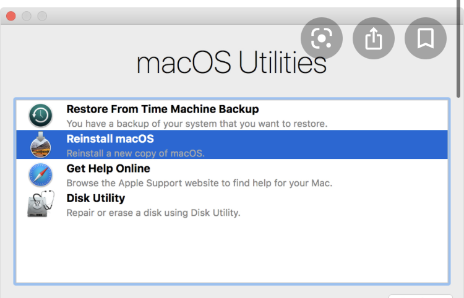Click "Browse the Apple Support website" description
This screenshot has width=464, height=298.
pyautogui.click(x=199, y=183)
